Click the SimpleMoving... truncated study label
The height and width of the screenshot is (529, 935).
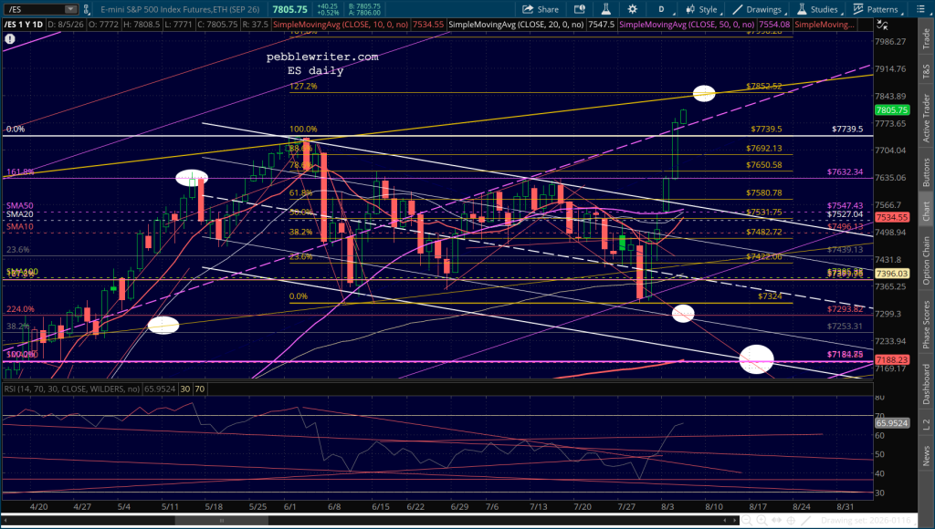point(825,25)
